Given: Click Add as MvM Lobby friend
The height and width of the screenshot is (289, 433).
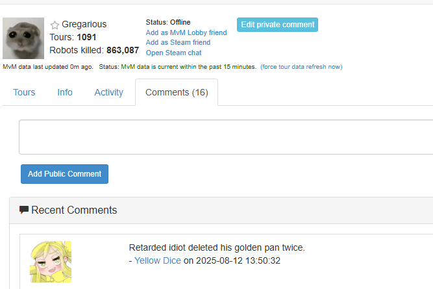Looking at the screenshot, I should tap(186, 32).
